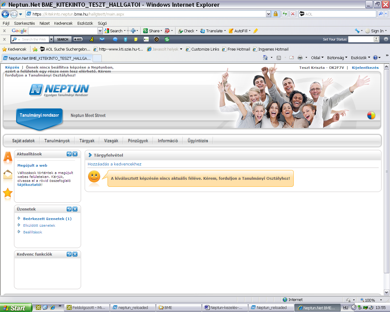
Task: Click the envelope messages sidebar icon
Action: pos(8,175)
